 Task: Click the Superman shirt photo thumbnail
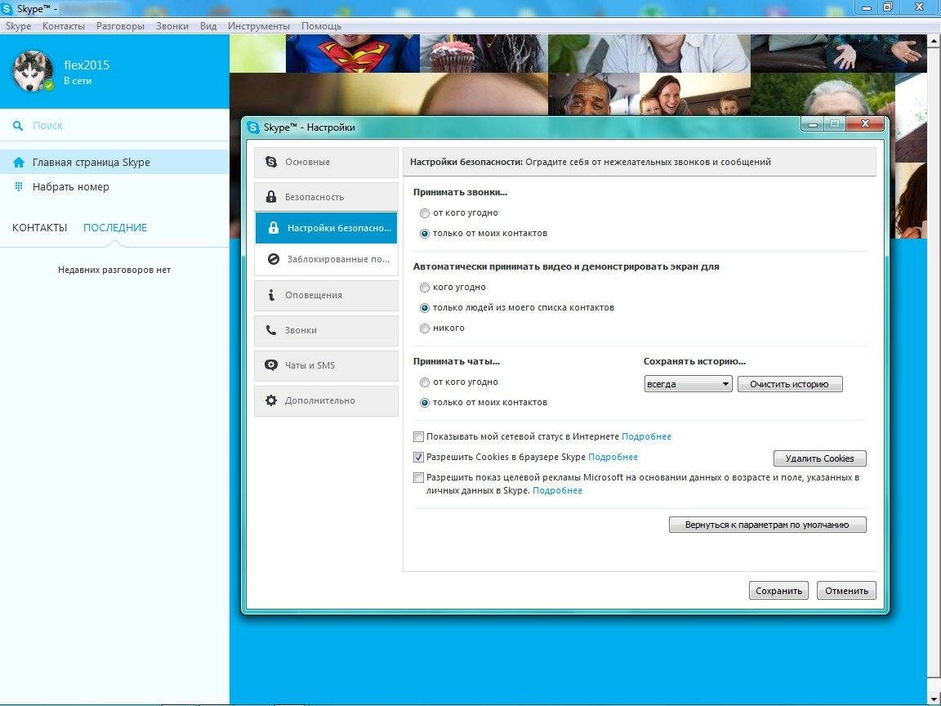[x=352, y=53]
